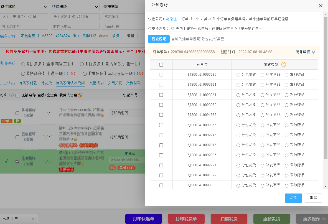Viewport: 328px width, 224px height.
Task: Expand the 已选 1 单 panel arrow
Action: click(x=33, y=218)
